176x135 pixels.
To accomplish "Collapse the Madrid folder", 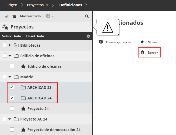I will pyautogui.click(x=10, y=77).
